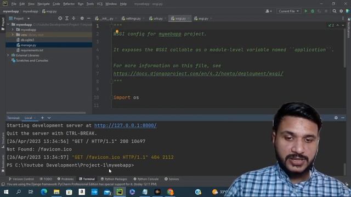Open the TODO tool window

click(46, 179)
